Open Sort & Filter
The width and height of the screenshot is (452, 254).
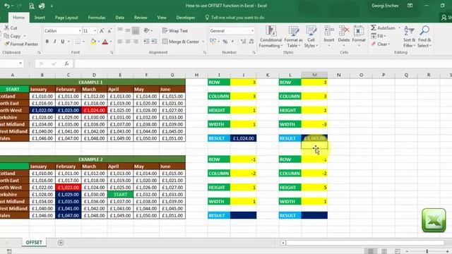click(x=410, y=37)
